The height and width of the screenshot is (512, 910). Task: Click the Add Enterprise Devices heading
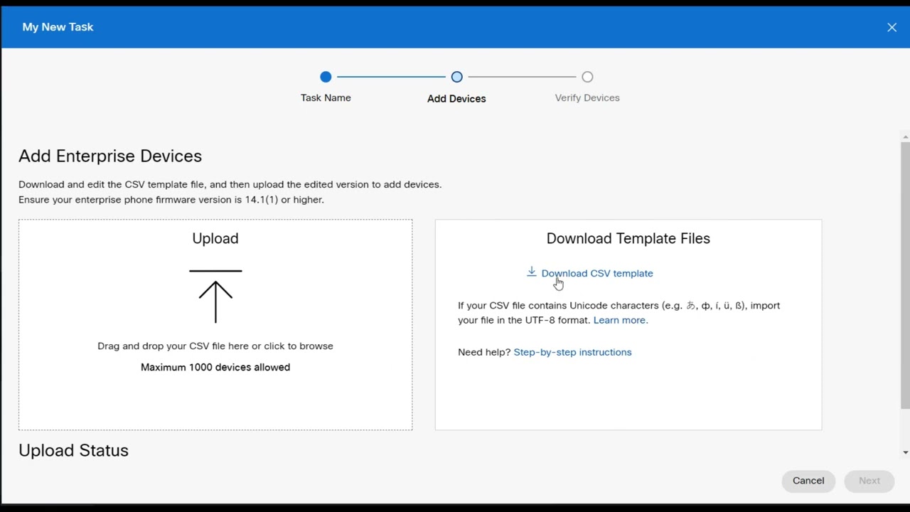coord(110,156)
